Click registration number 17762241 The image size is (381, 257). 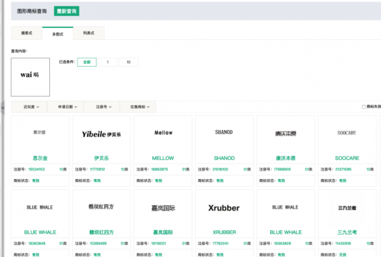point(220,243)
